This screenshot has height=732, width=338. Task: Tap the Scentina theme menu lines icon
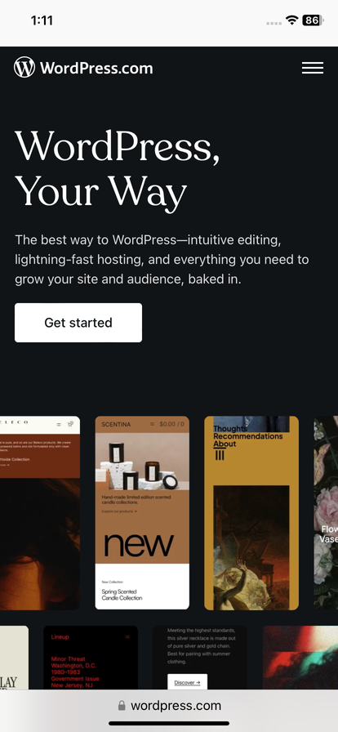pyautogui.click(x=152, y=424)
